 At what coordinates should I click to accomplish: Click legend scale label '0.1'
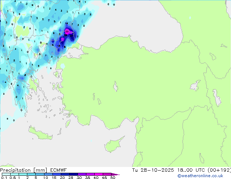[x=4, y=178]
